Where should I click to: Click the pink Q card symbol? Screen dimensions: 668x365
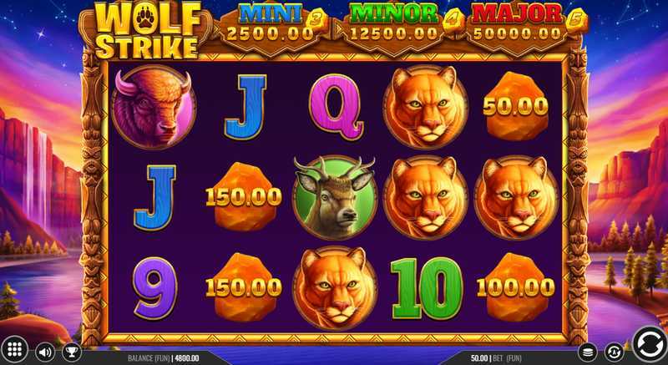coord(336,107)
